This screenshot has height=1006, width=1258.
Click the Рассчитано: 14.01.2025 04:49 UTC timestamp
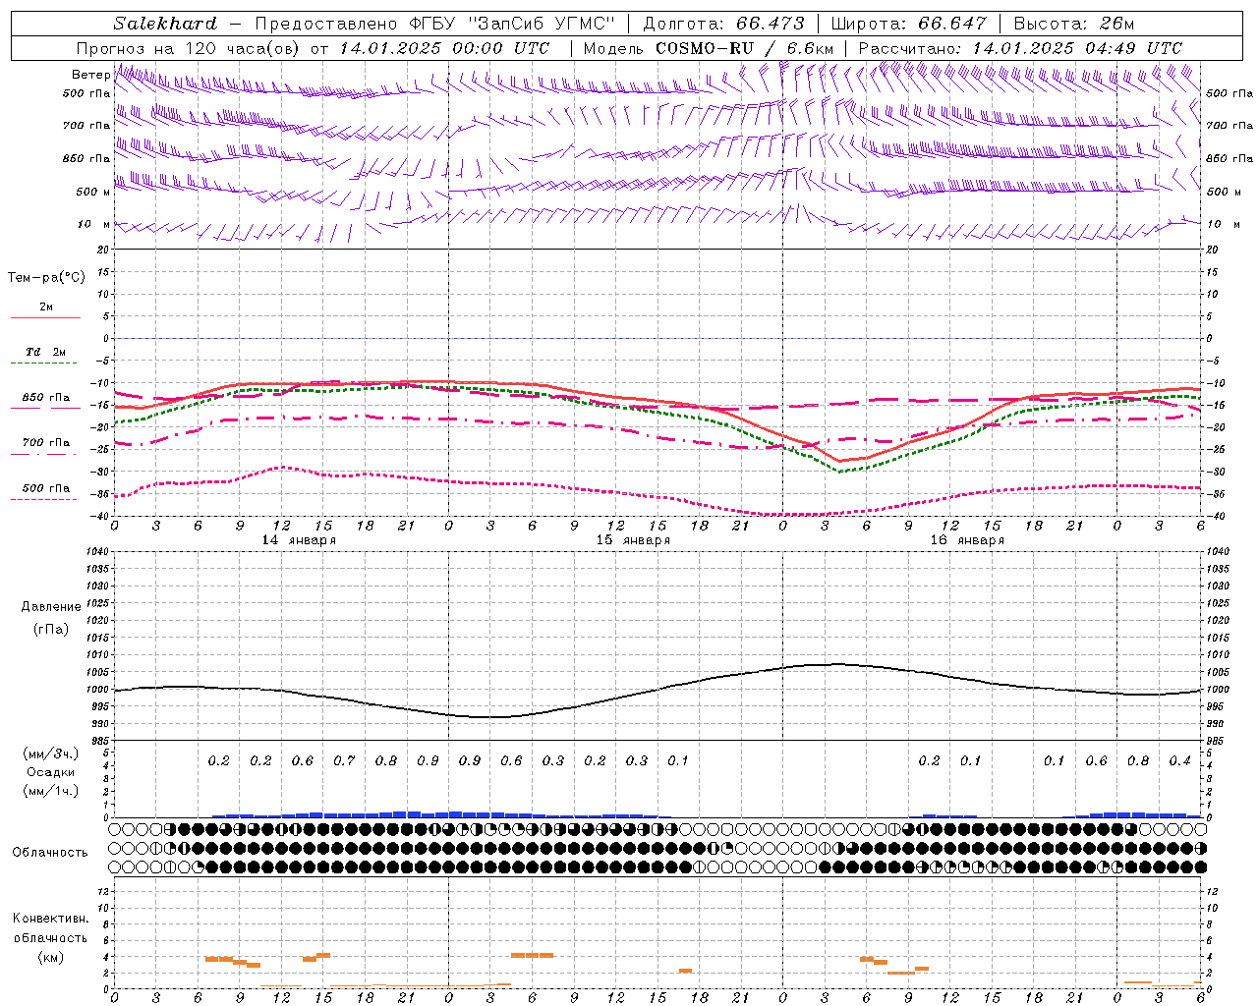point(1020,48)
